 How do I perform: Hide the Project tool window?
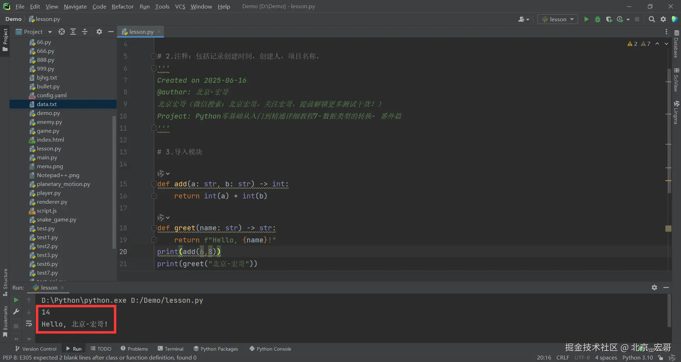111,32
